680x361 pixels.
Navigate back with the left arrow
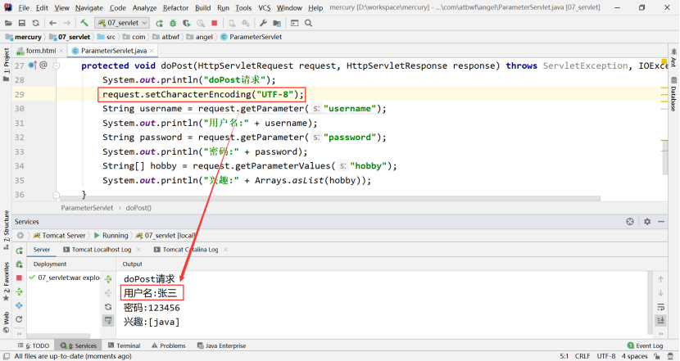(x=53, y=23)
